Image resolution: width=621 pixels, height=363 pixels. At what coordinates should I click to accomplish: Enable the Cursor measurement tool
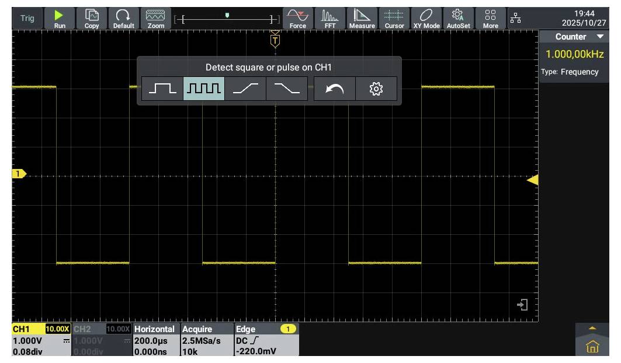click(x=394, y=18)
